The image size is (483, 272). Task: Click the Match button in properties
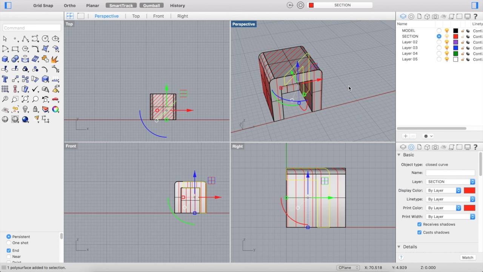[468, 258]
